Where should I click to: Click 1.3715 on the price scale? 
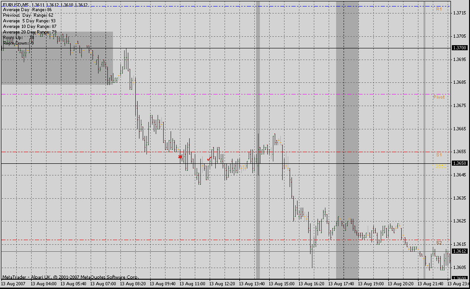pyautogui.click(x=460, y=13)
